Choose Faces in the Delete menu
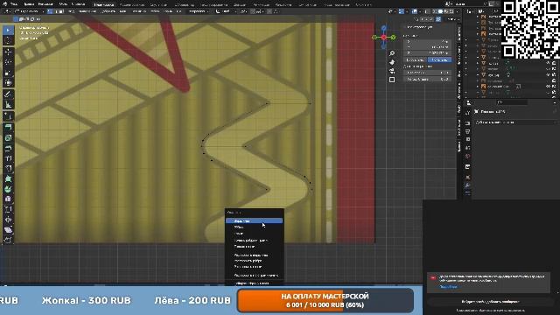 point(254,234)
